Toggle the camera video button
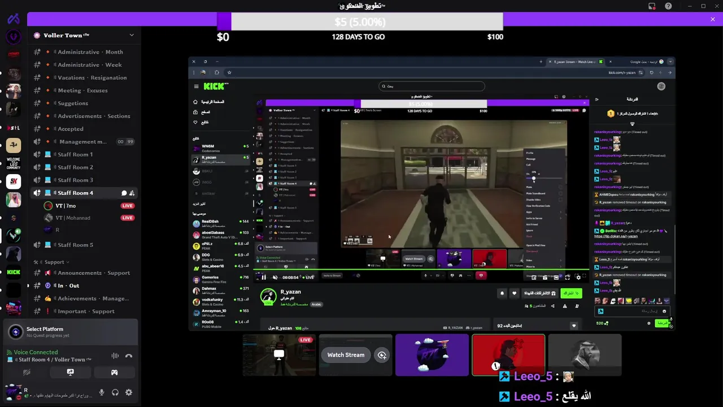The image size is (723, 407). [x=26, y=373]
